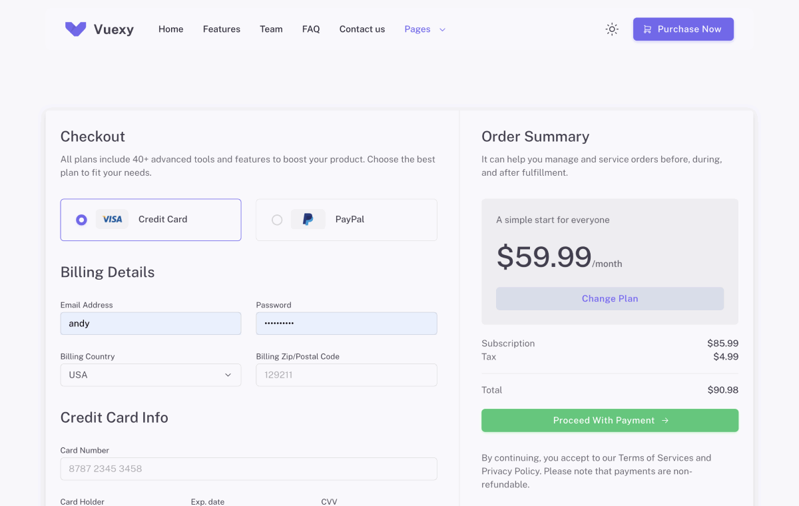Click the cart icon on Purchase Now

pos(647,29)
